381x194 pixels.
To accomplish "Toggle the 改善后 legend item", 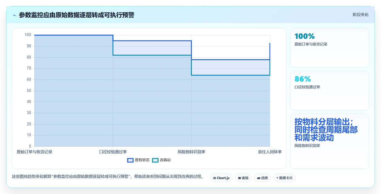I will click(x=162, y=160).
